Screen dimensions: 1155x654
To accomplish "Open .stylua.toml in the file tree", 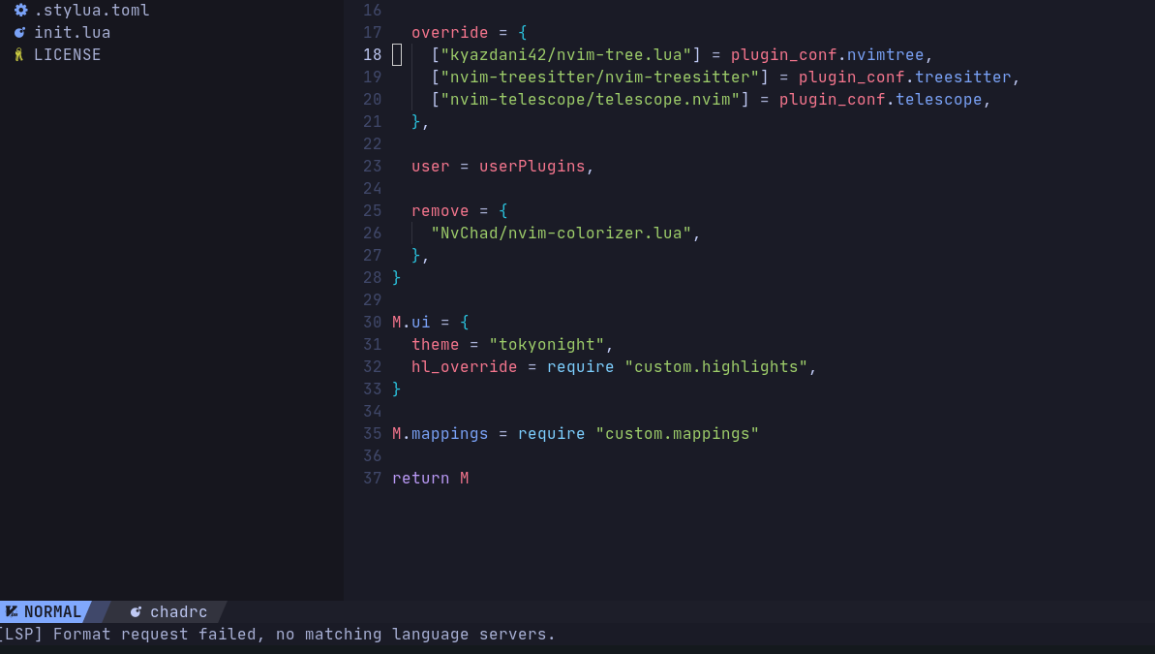I will [92, 11].
